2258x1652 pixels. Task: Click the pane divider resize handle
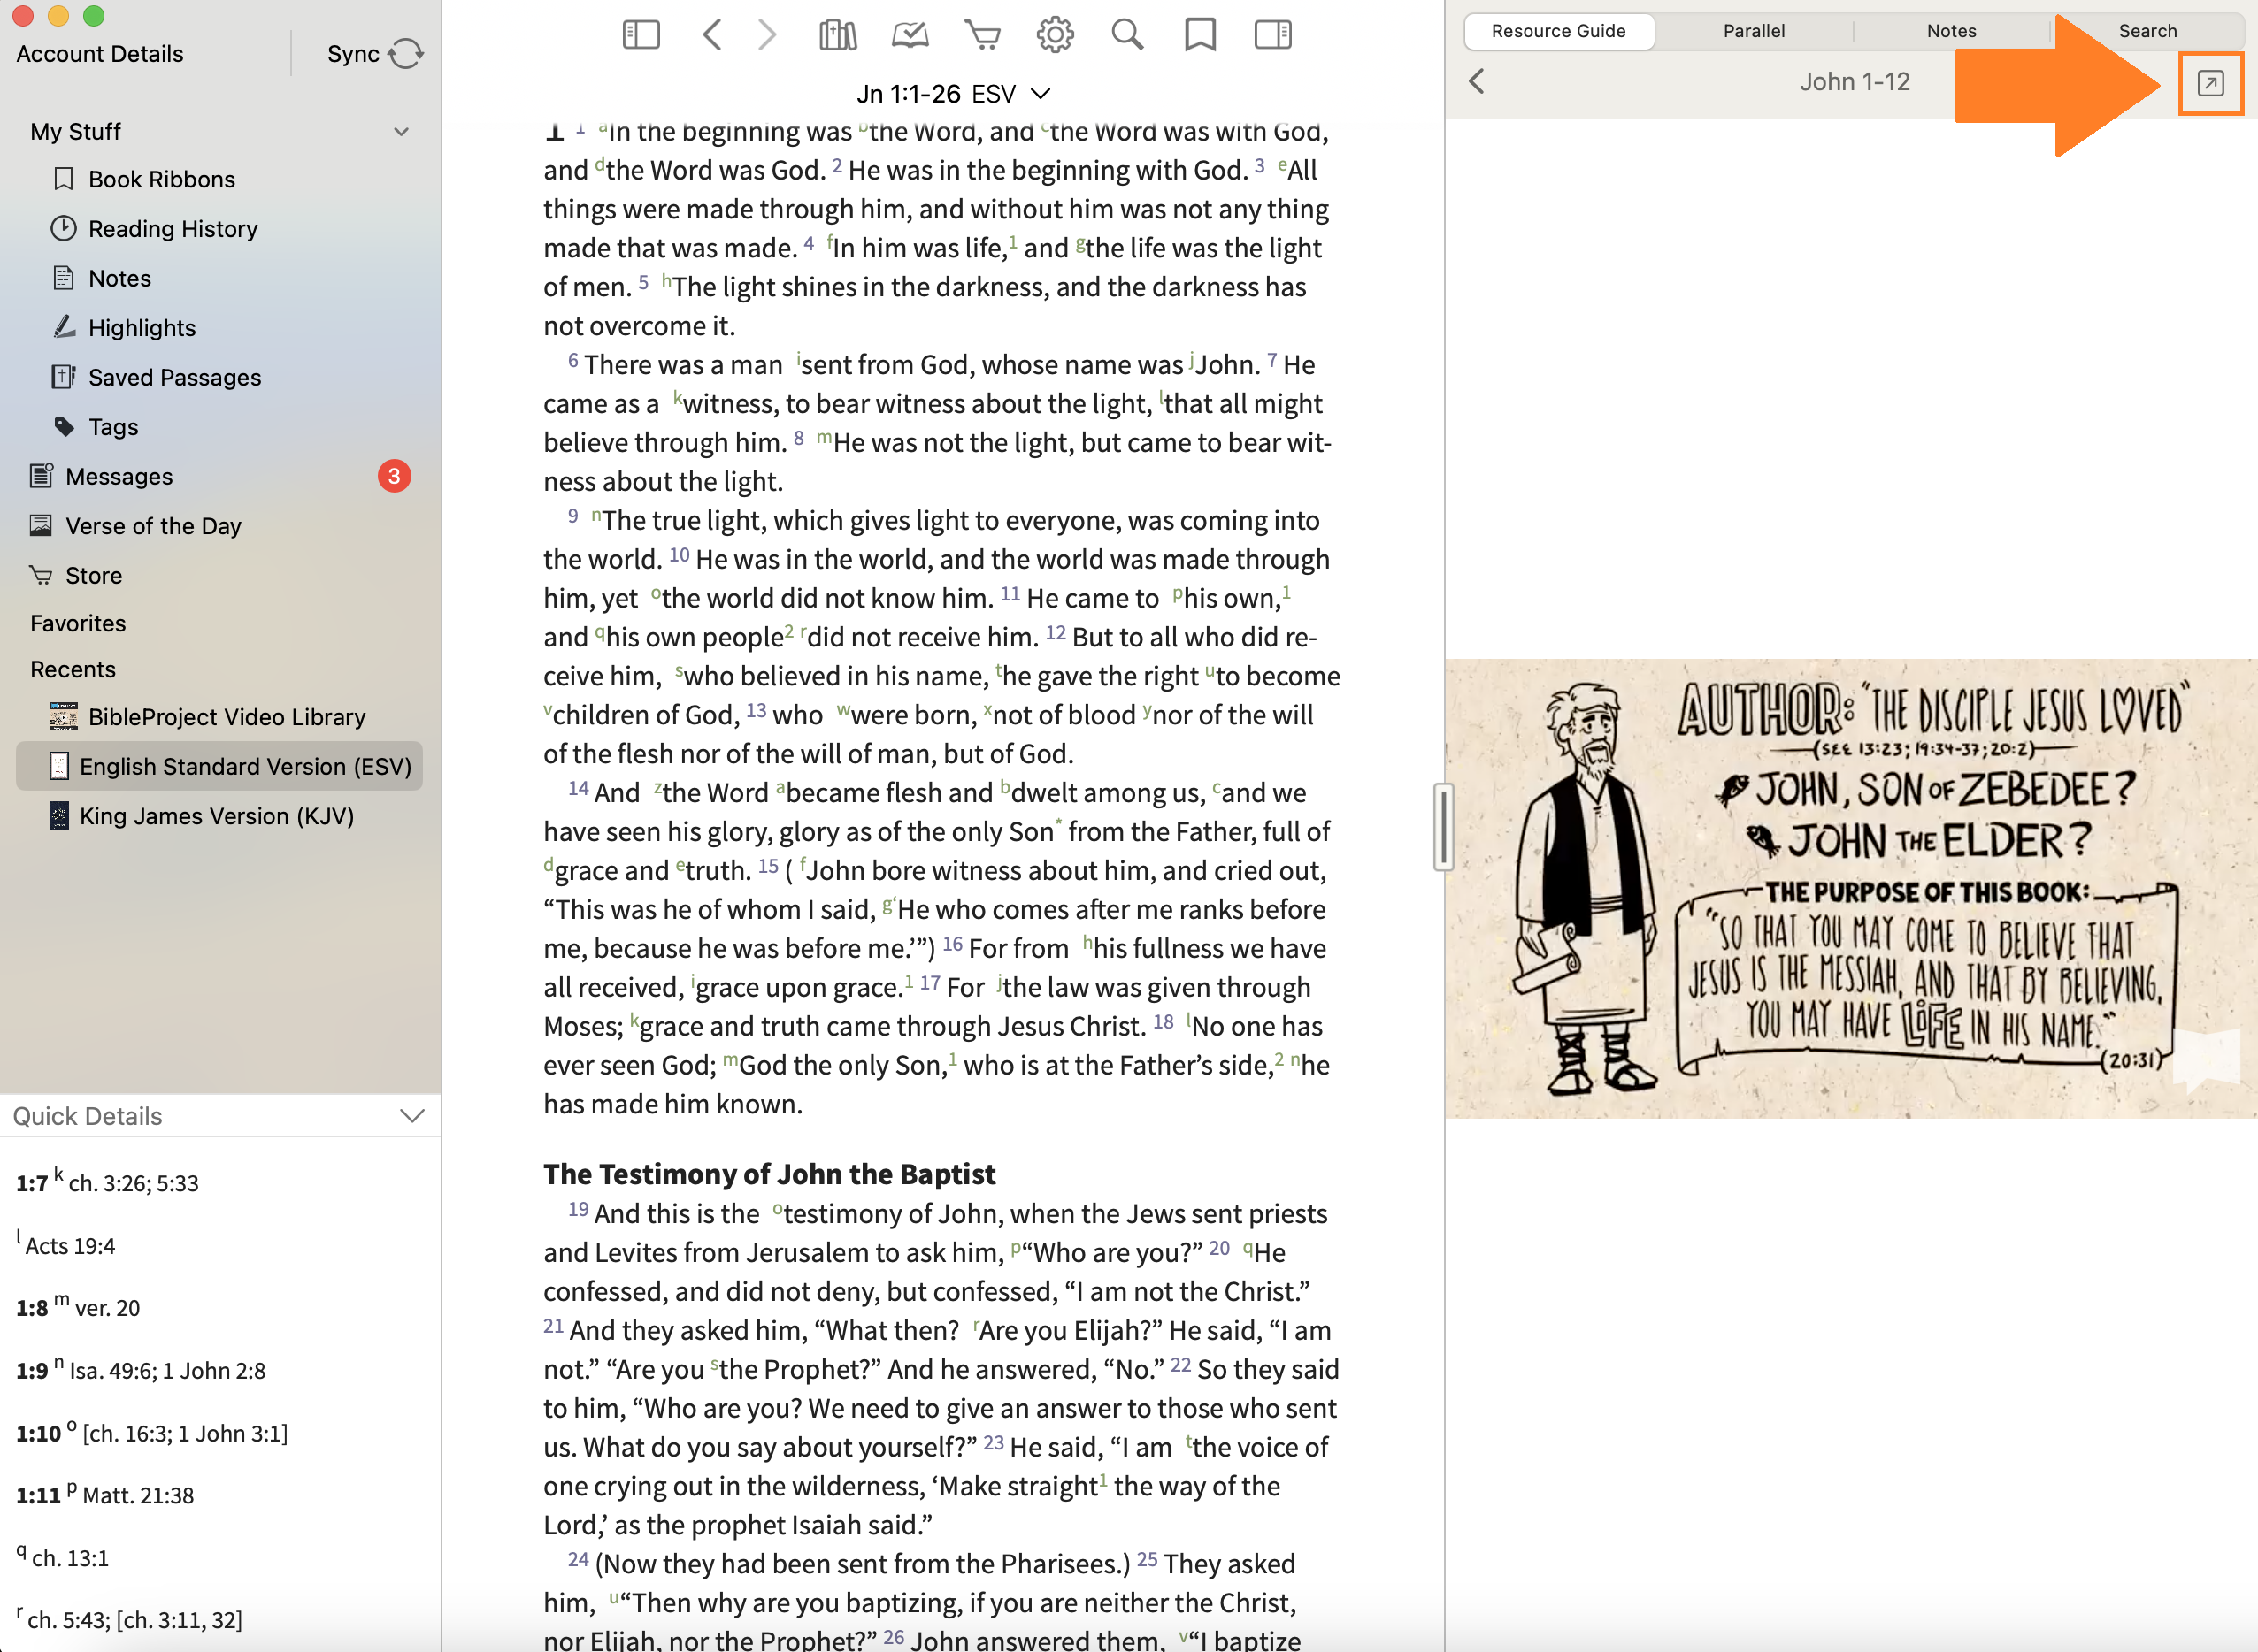coord(1442,826)
